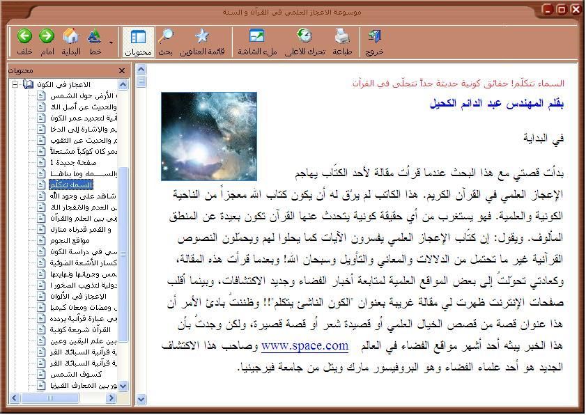This screenshot has width=586, height=415.
Task: Click the article pane scroll-up arrow
Action: pyautogui.click(x=141, y=70)
